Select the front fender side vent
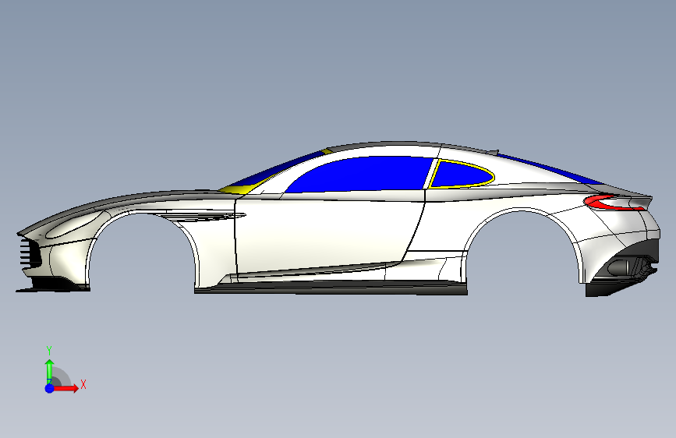This screenshot has width=676, height=438. click(203, 217)
